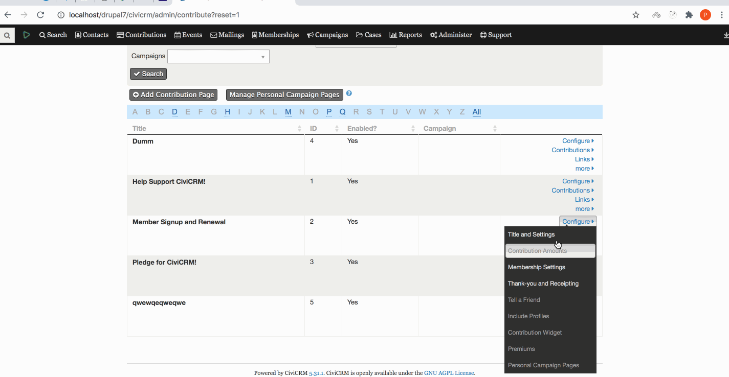Viewport: 729px width, 377px height.
Task: Select Thank-you and Receipting menu entry
Action: click(543, 284)
